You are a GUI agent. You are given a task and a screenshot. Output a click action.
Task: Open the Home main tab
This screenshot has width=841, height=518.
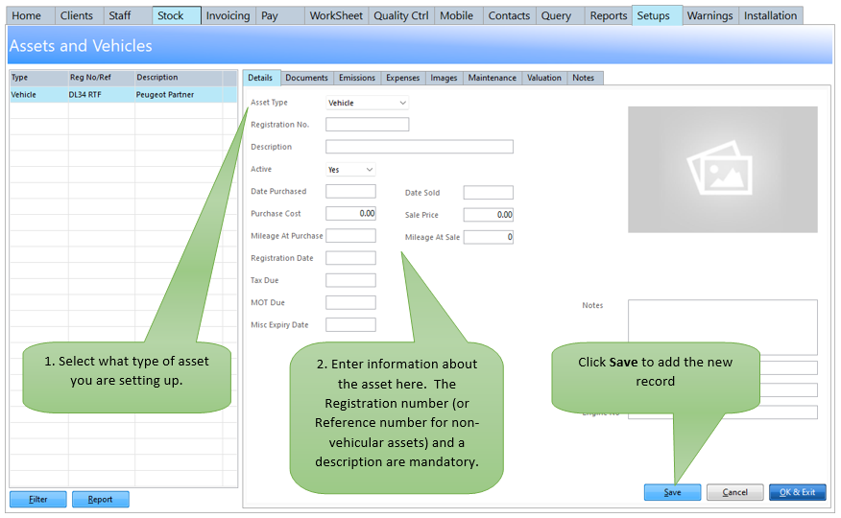point(30,15)
